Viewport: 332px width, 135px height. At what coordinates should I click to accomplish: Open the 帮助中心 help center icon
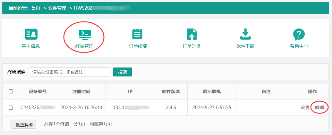click(x=299, y=35)
